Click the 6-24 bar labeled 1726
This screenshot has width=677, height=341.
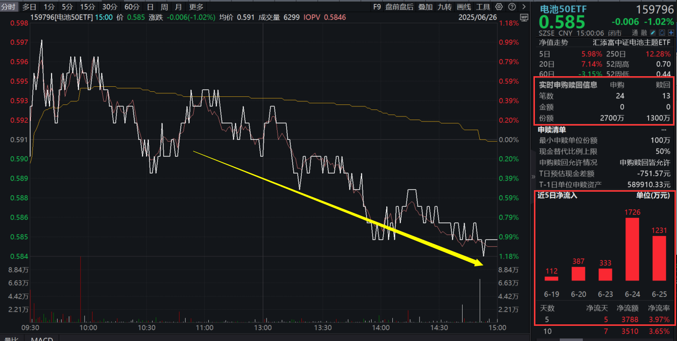tap(633, 249)
